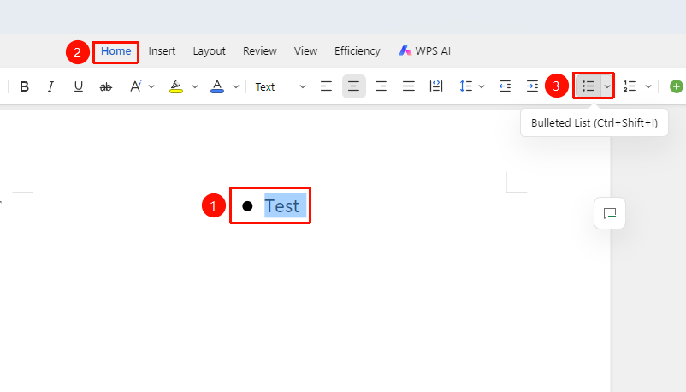The width and height of the screenshot is (686, 392).
Task: Open the bullet style dropdown arrow
Action: pyautogui.click(x=606, y=86)
